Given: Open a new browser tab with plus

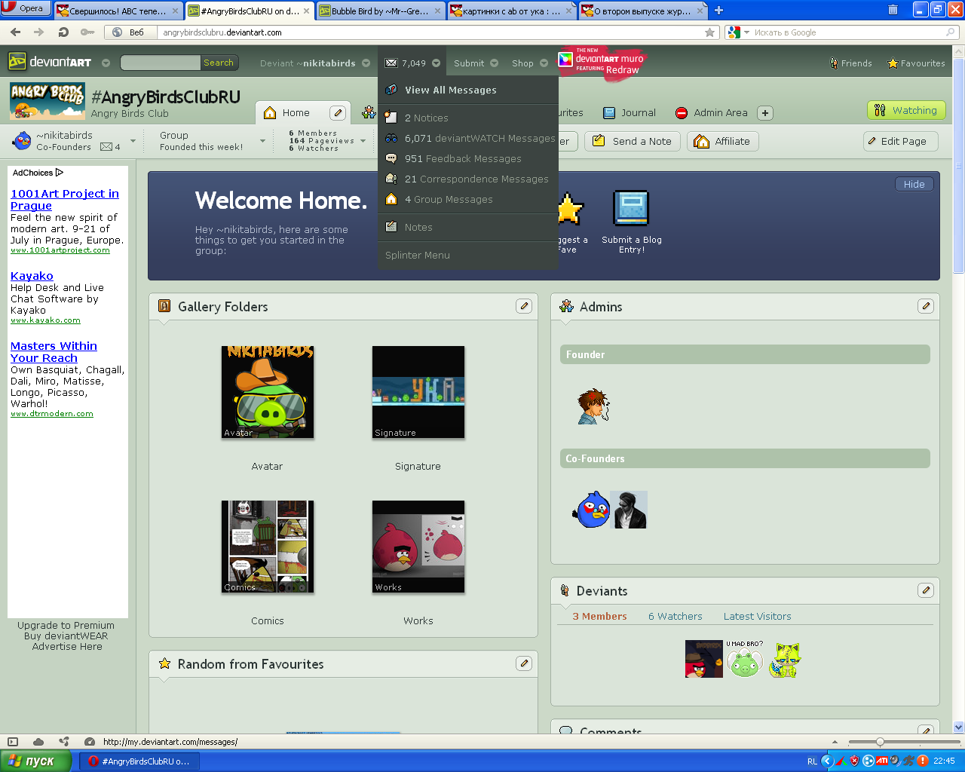Looking at the screenshot, I should click(x=718, y=11).
